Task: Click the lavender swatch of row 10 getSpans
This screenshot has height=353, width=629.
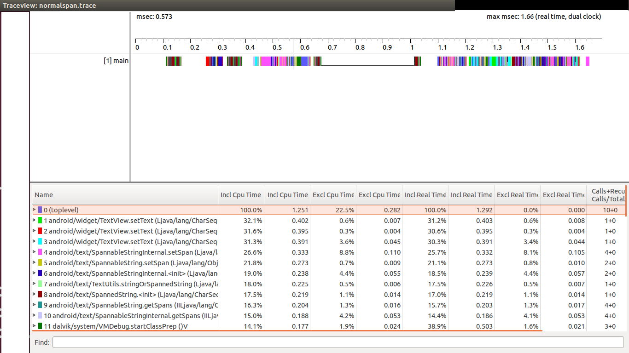Action: click(x=40, y=316)
